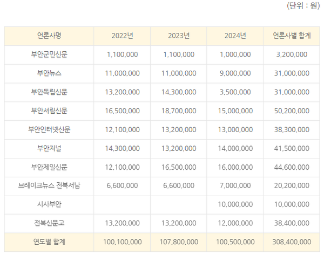Viewport: 324px width, 255px height.
Task: Click the 부안서림신문 2023년 value 18,700,000
Action: point(179,111)
